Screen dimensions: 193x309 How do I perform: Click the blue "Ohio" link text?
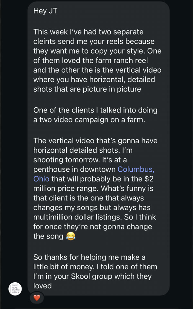[x=41, y=179]
